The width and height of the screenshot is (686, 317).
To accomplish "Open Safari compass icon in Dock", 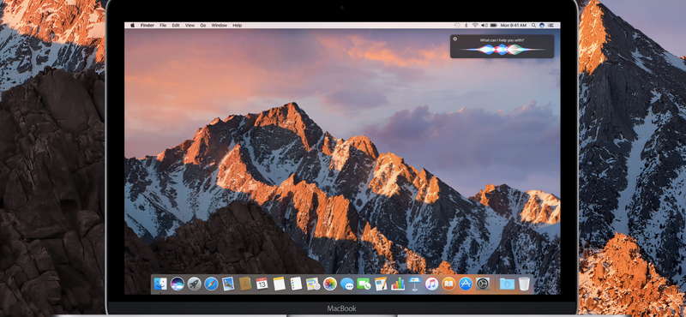I will pos(211,284).
